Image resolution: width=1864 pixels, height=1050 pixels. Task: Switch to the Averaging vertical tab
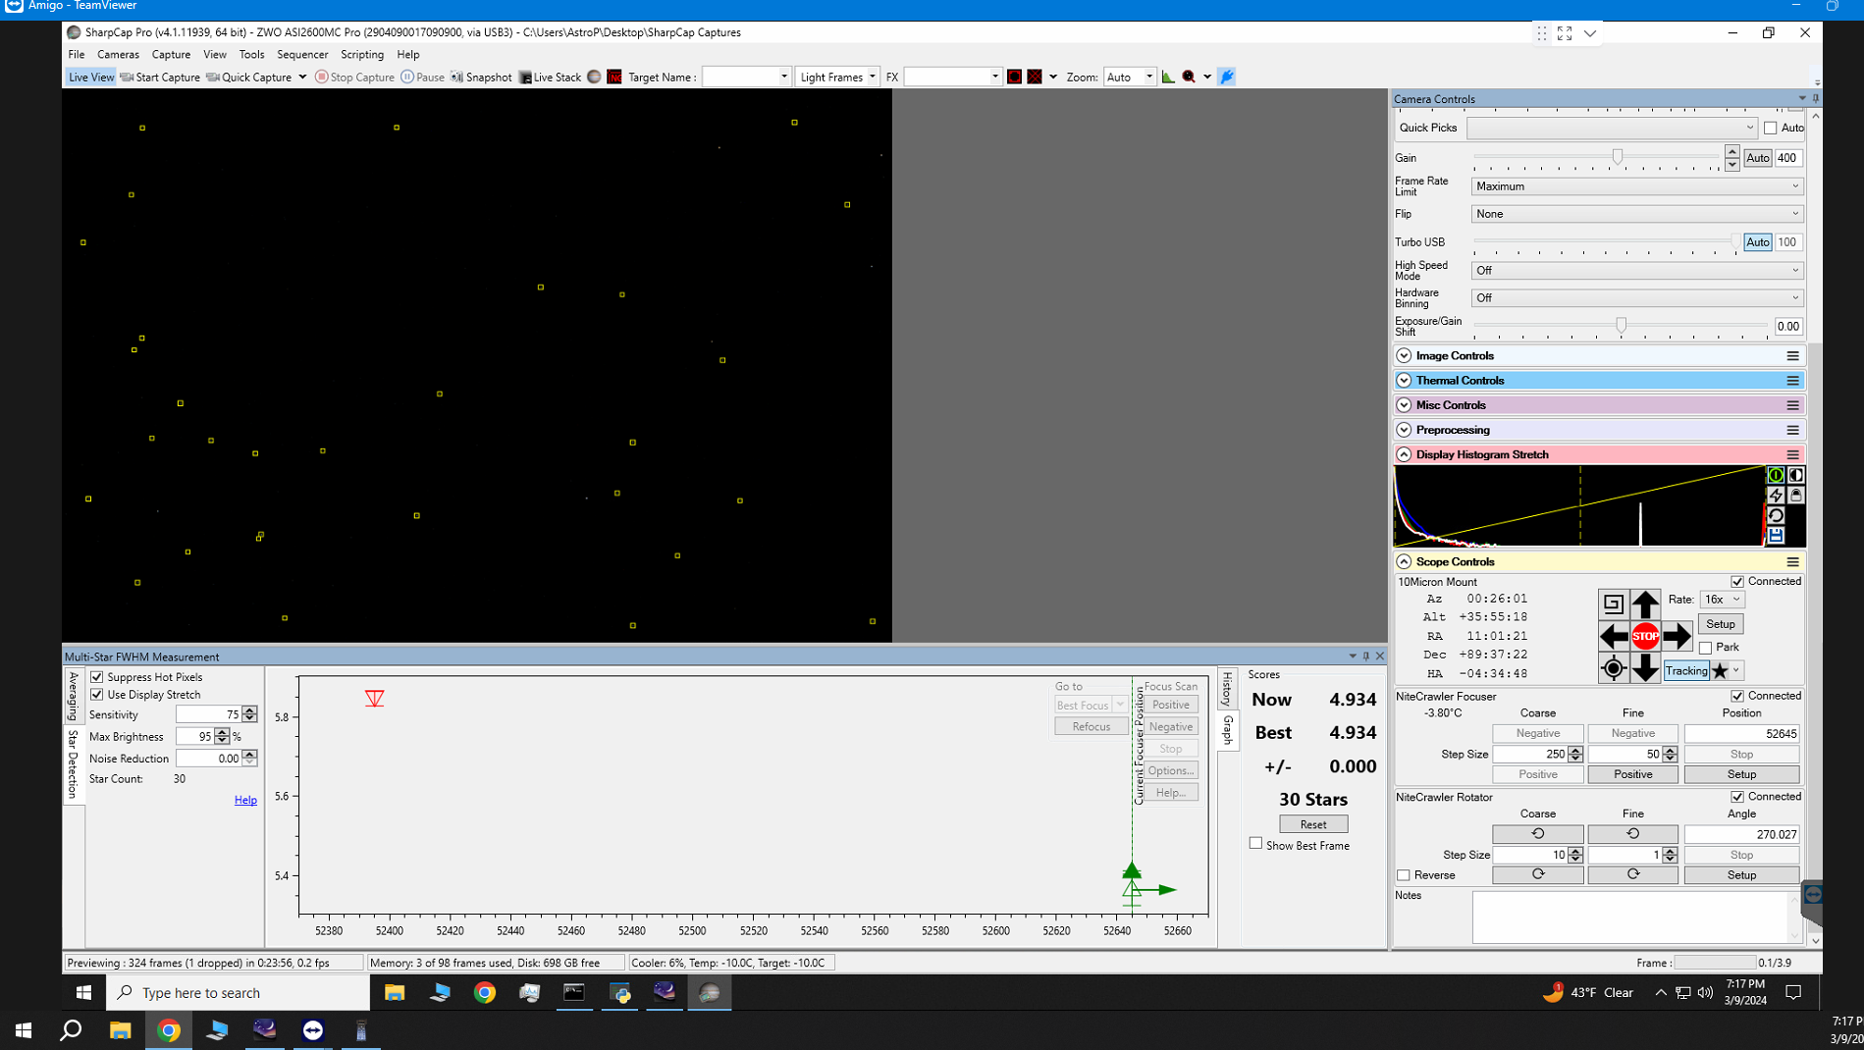[74, 697]
